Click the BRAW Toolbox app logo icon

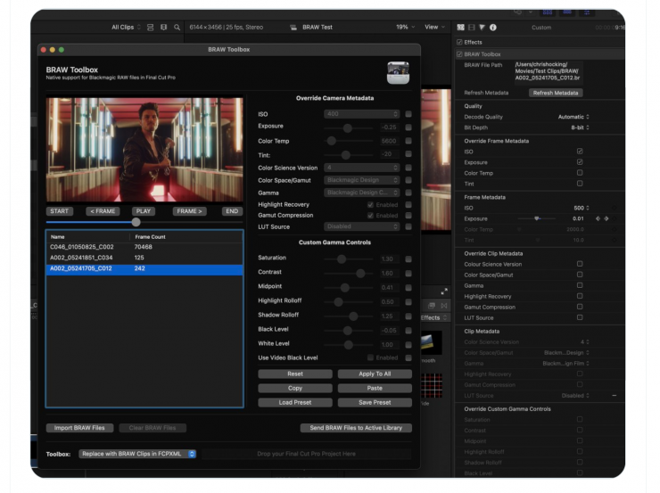[398, 73]
